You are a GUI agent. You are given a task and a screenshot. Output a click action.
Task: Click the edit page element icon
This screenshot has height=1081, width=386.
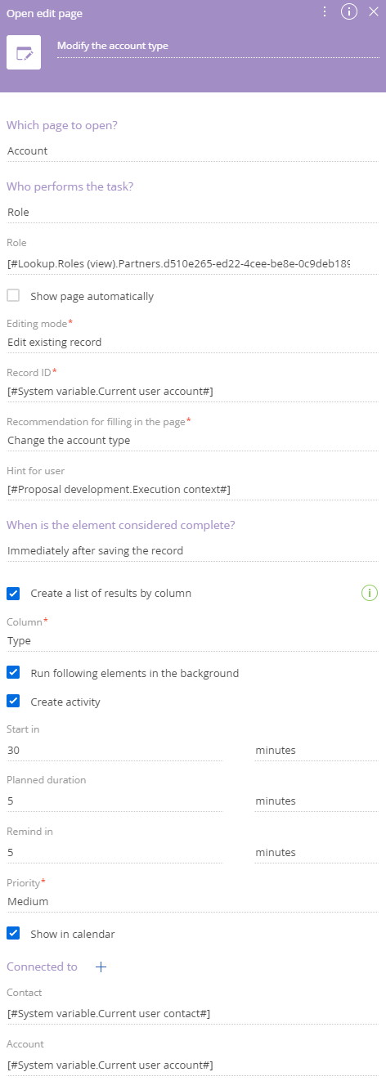(24, 53)
